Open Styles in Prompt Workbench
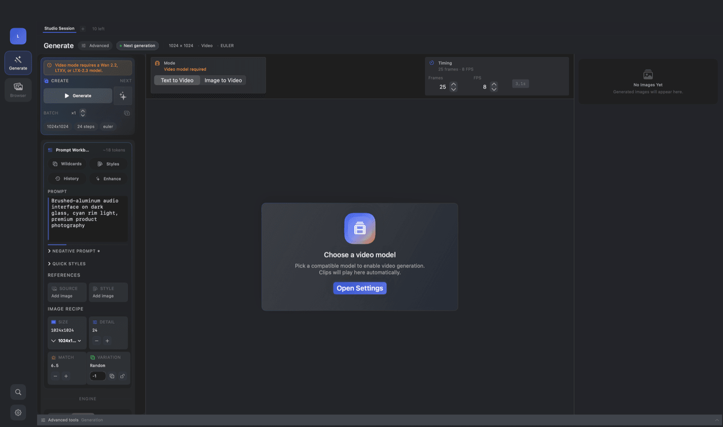723x427 pixels. click(108, 164)
